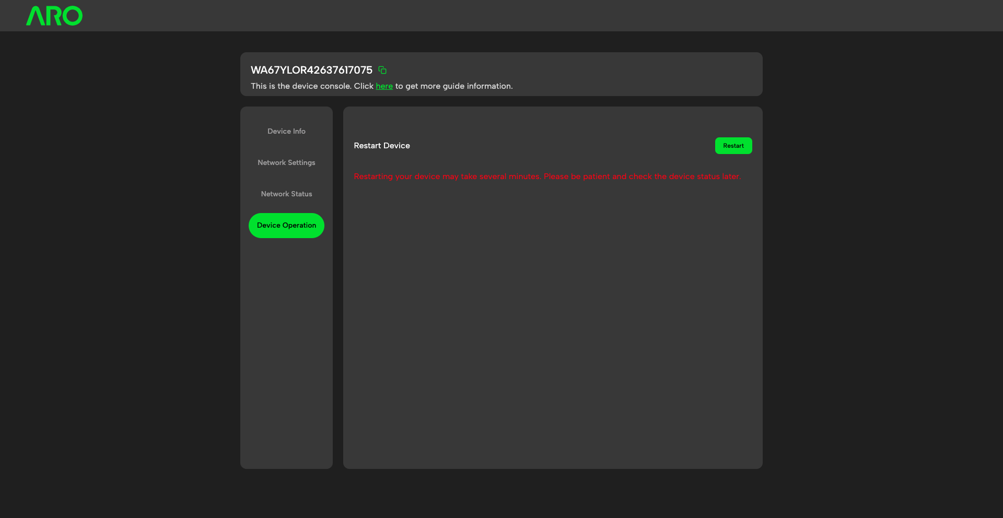Switch to the Device Info tab
The height and width of the screenshot is (518, 1003).
click(x=286, y=131)
